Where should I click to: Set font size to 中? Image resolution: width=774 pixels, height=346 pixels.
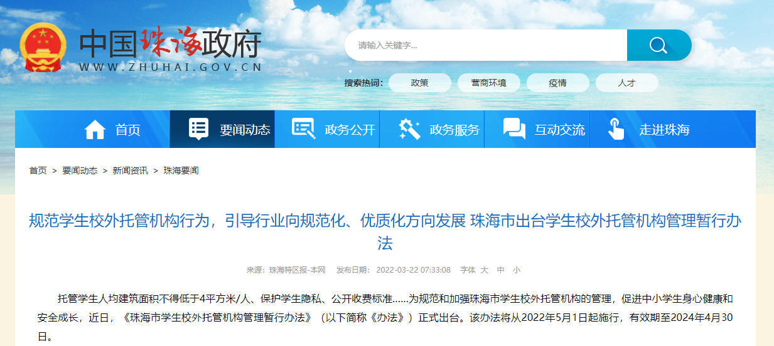501,270
